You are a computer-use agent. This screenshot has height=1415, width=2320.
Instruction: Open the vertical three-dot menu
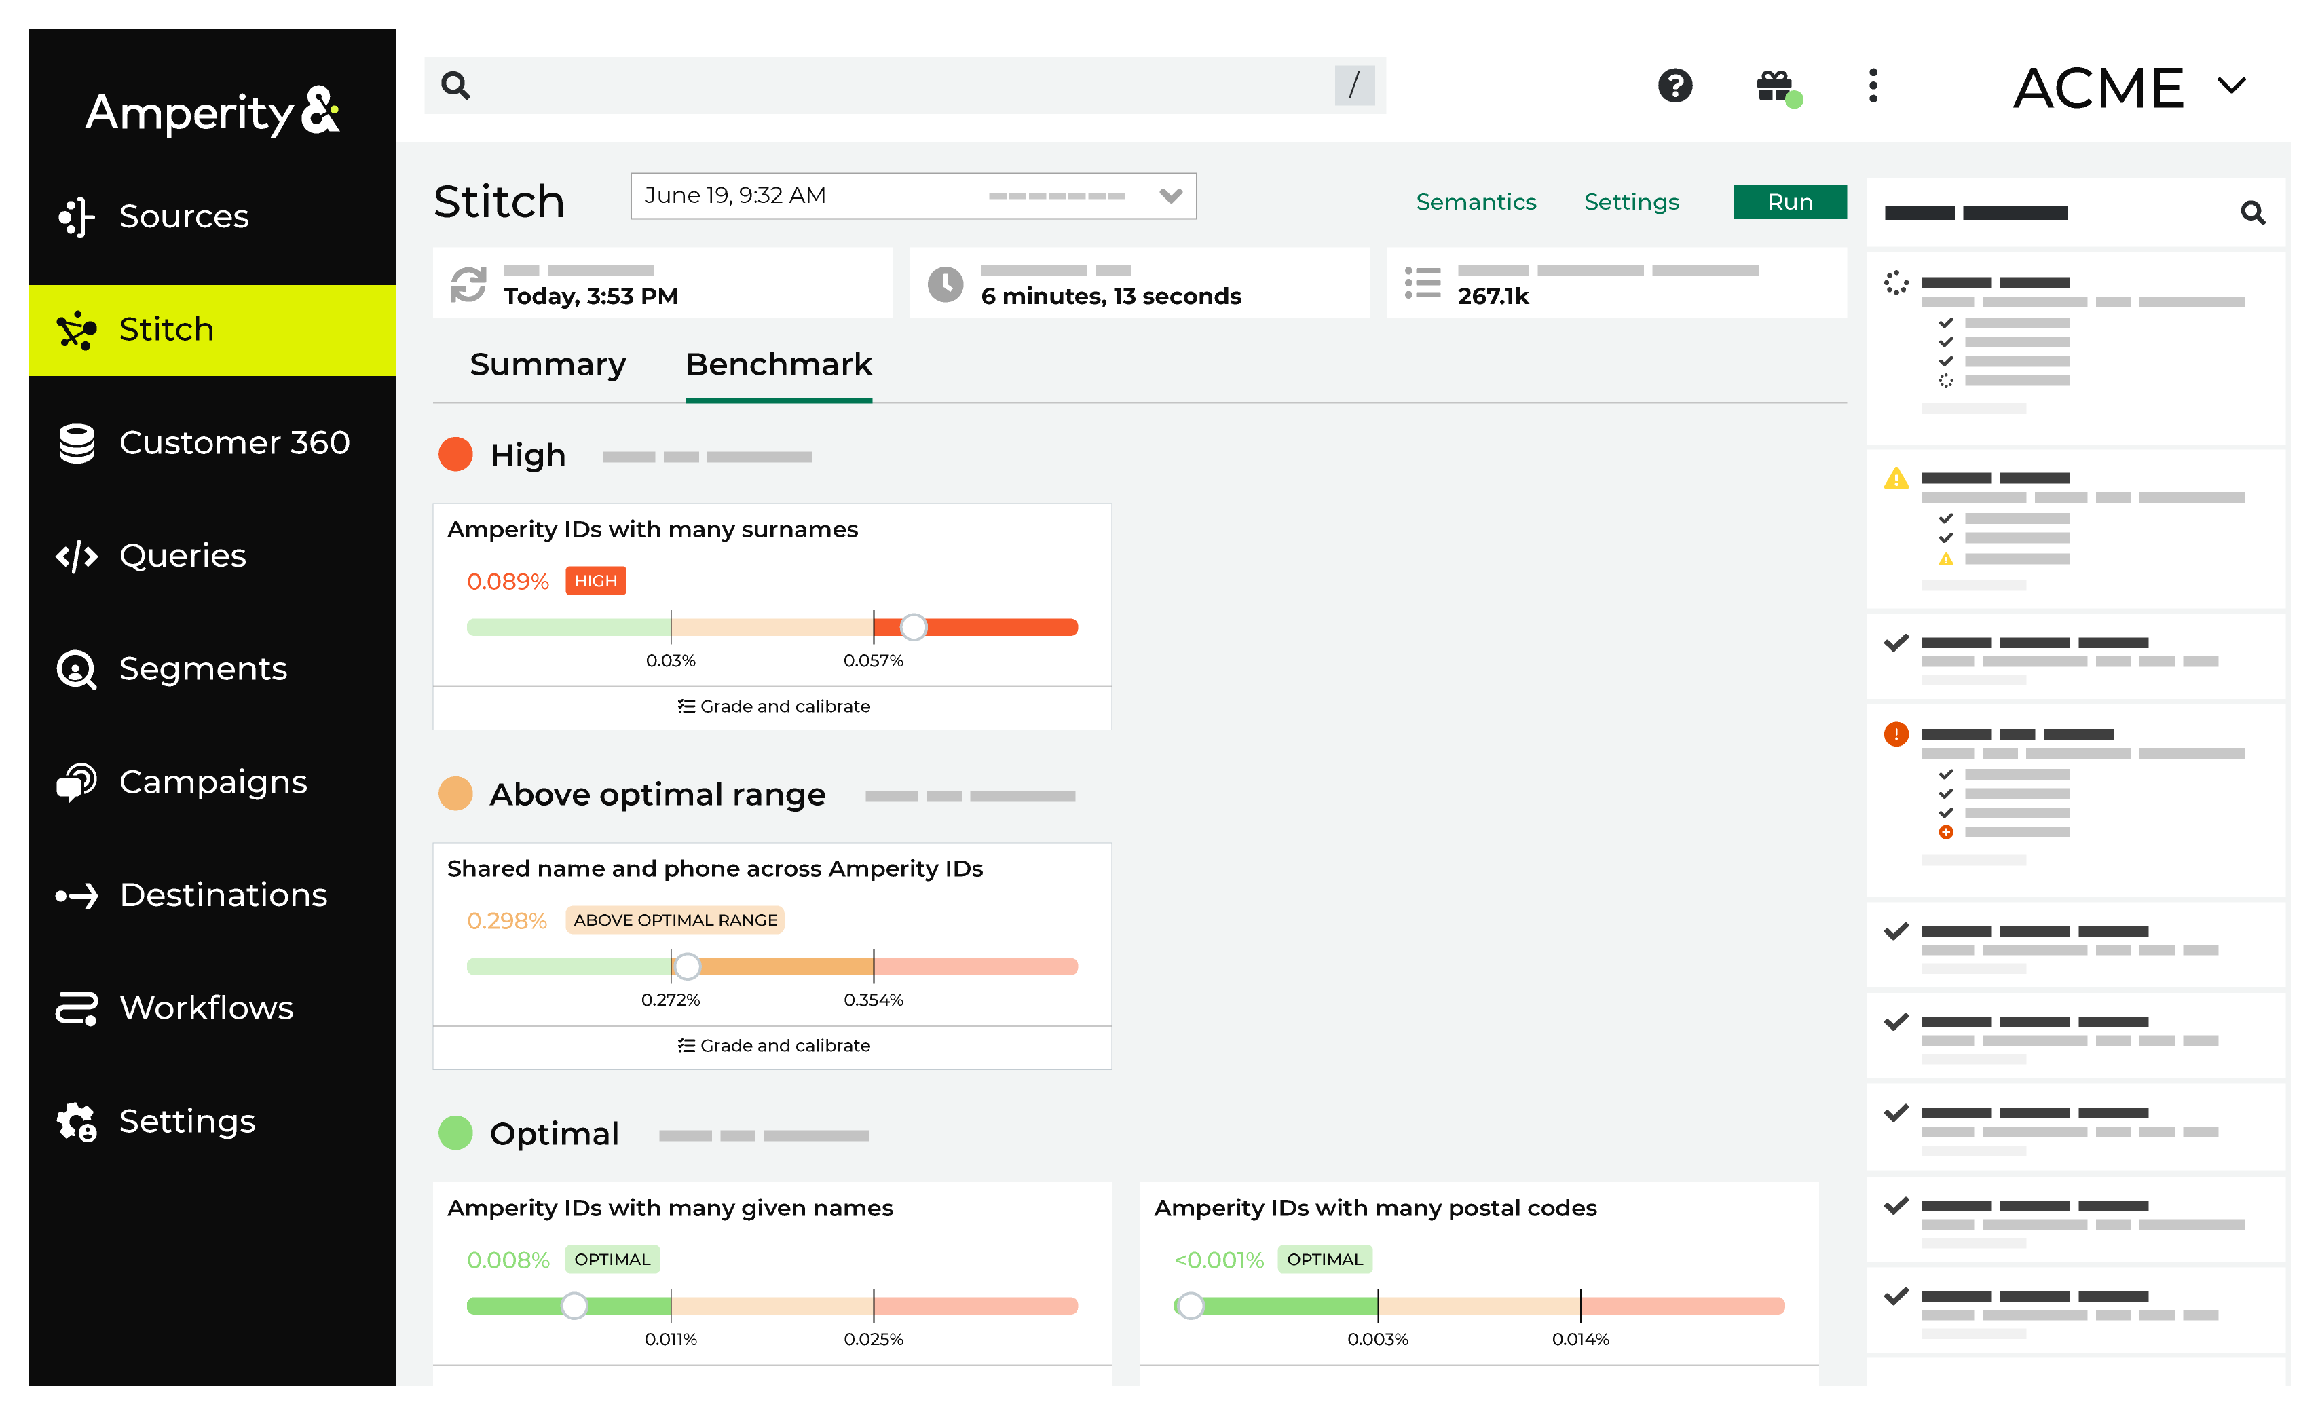1873,86
